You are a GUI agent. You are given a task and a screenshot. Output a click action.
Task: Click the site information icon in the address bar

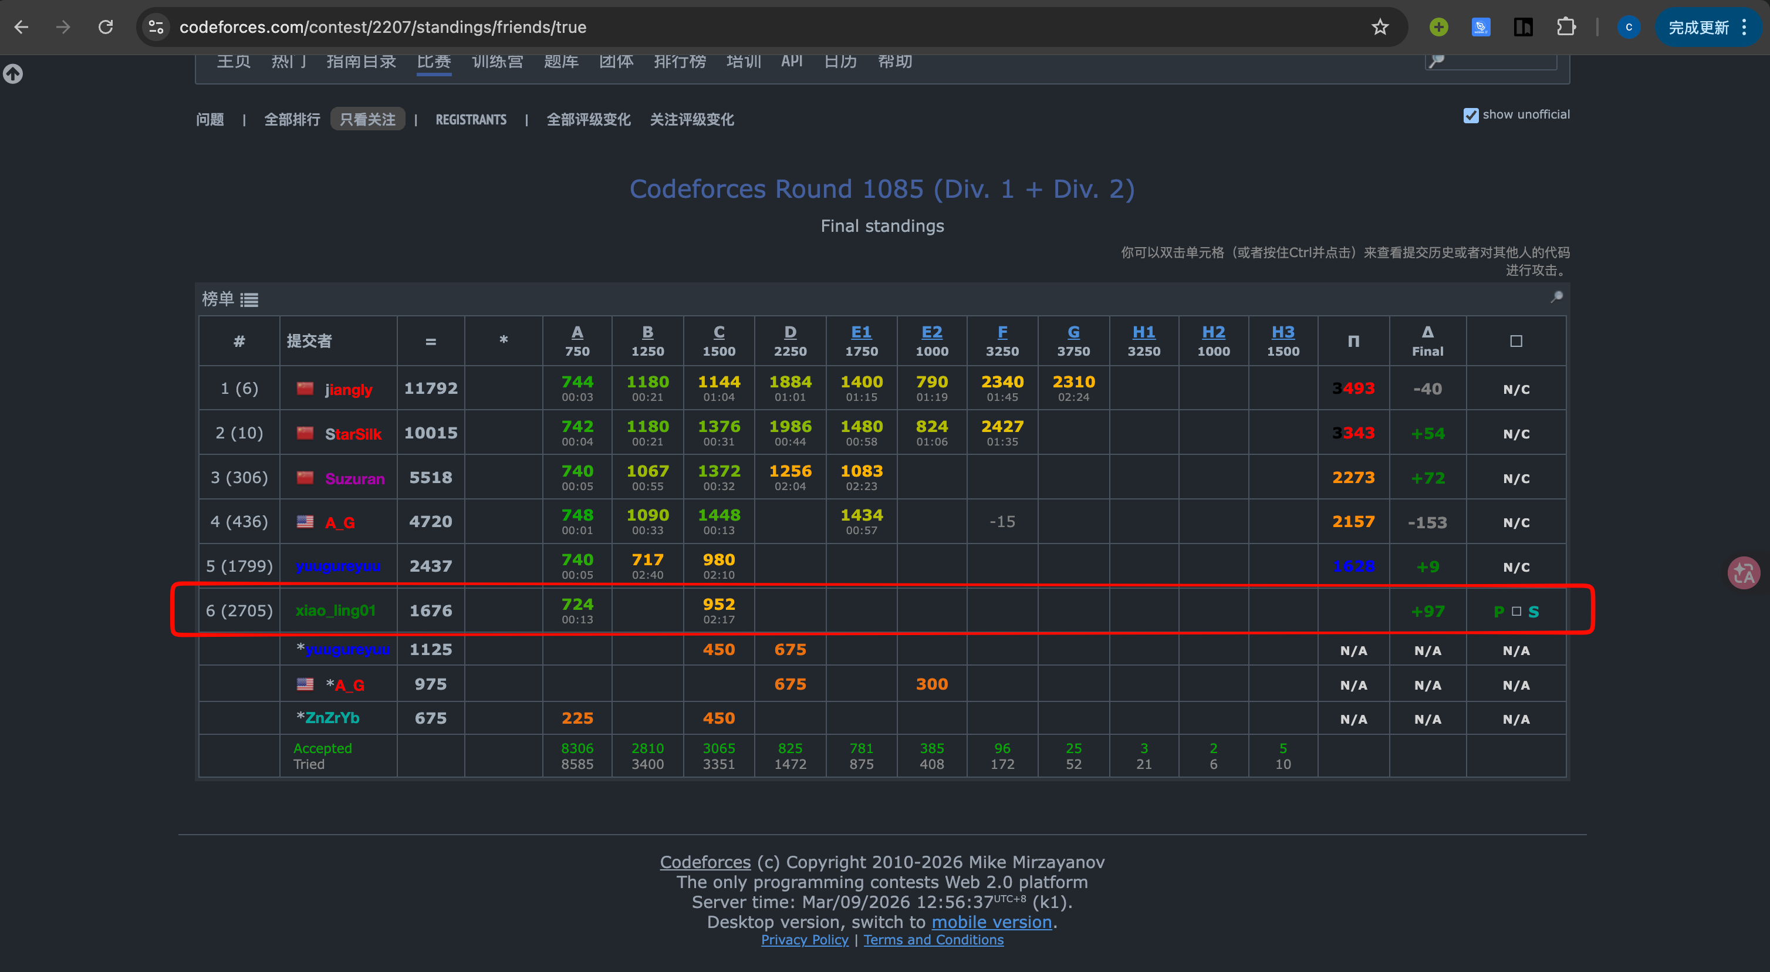[157, 28]
